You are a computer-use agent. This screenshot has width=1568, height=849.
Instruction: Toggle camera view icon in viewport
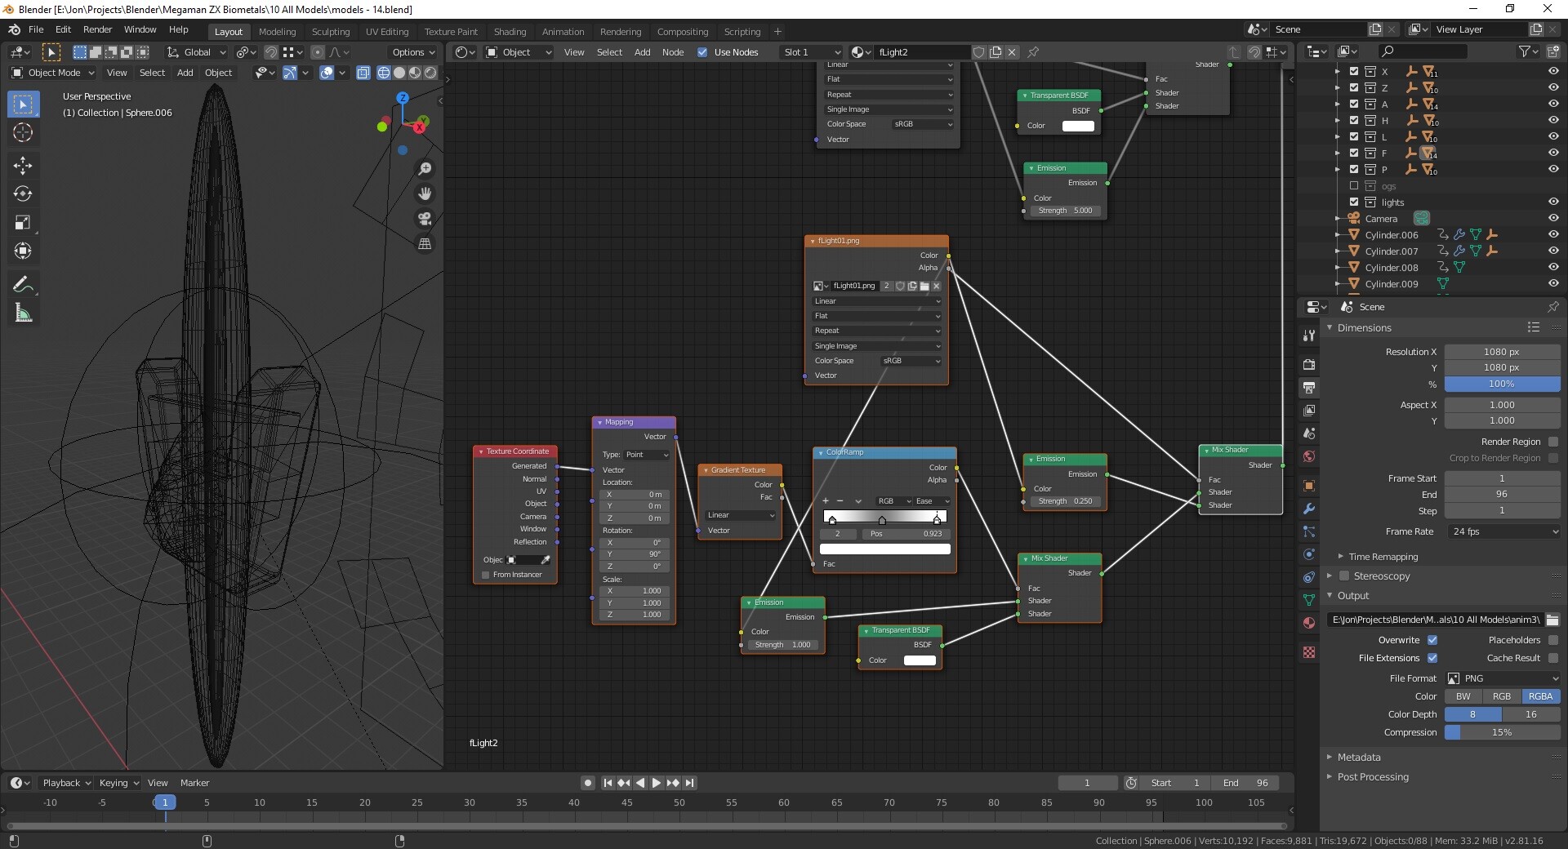[x=425, y=219]
